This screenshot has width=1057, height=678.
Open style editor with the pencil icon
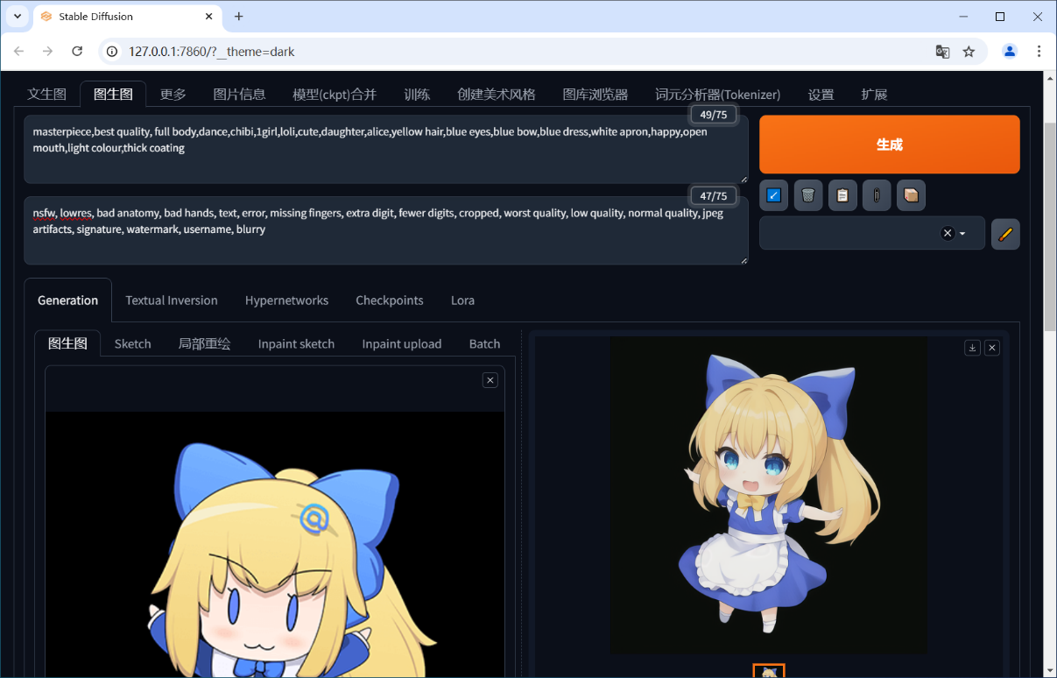[x=1005, y=234]
